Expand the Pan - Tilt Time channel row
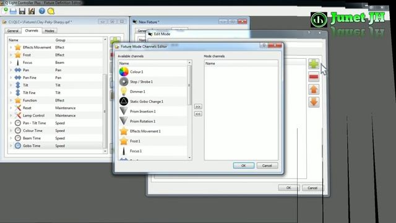396x223 pixels. pyautogui.click(x=11, y=123)
